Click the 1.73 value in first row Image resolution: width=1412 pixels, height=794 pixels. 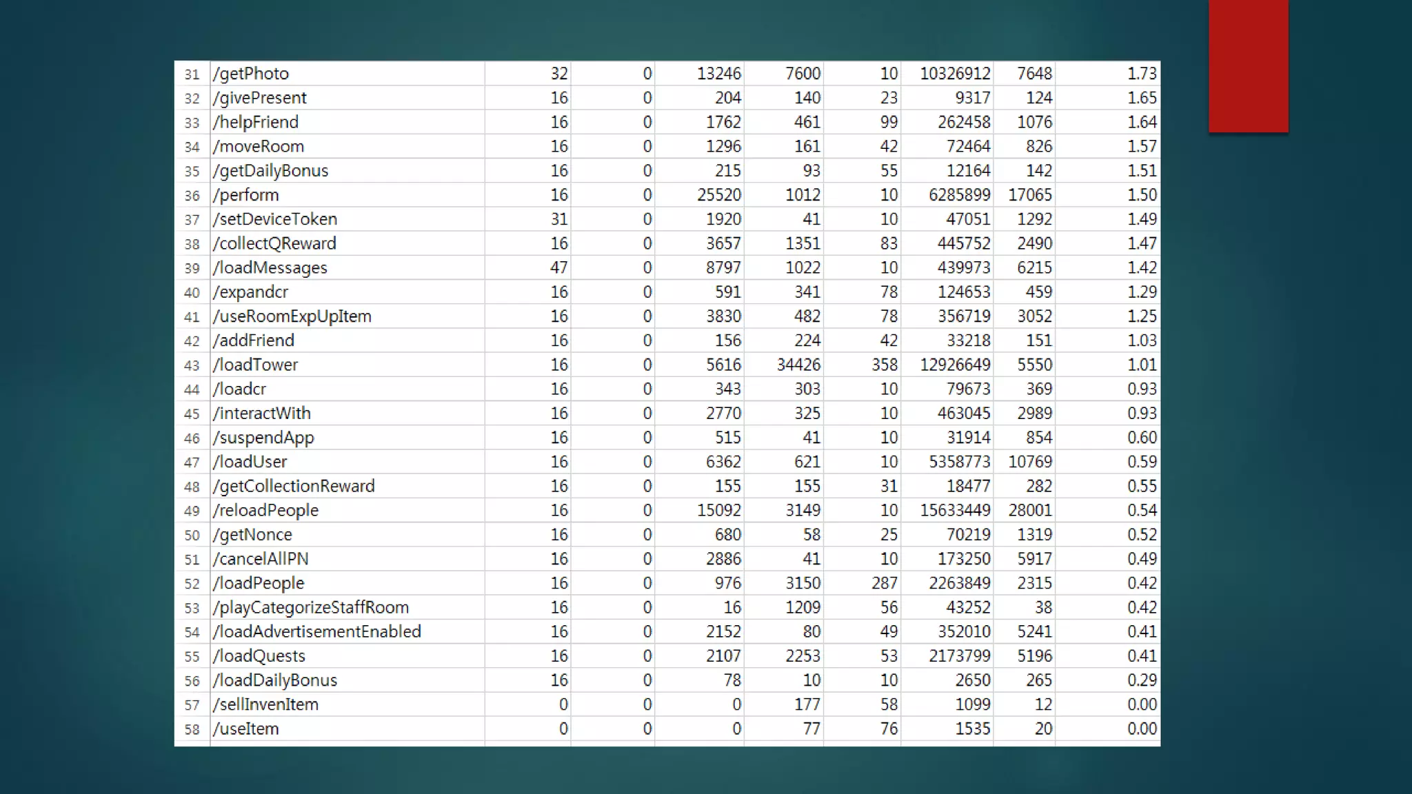tap(1141, 74)
